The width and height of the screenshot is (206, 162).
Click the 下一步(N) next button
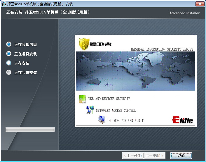pos(155,156)
